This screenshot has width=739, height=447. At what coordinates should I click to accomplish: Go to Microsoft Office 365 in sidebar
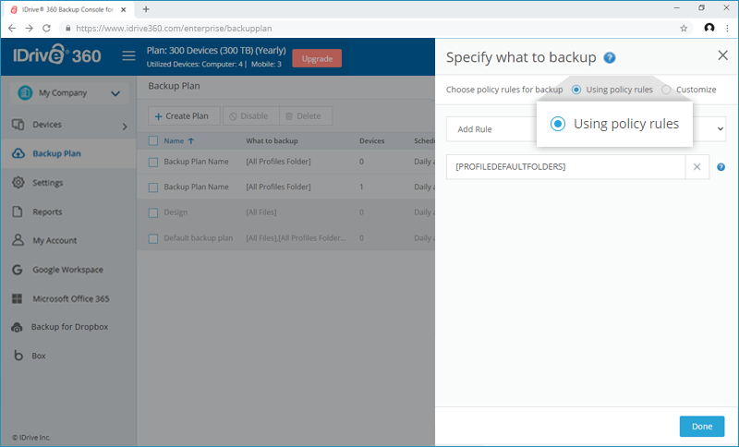(71, 298)
